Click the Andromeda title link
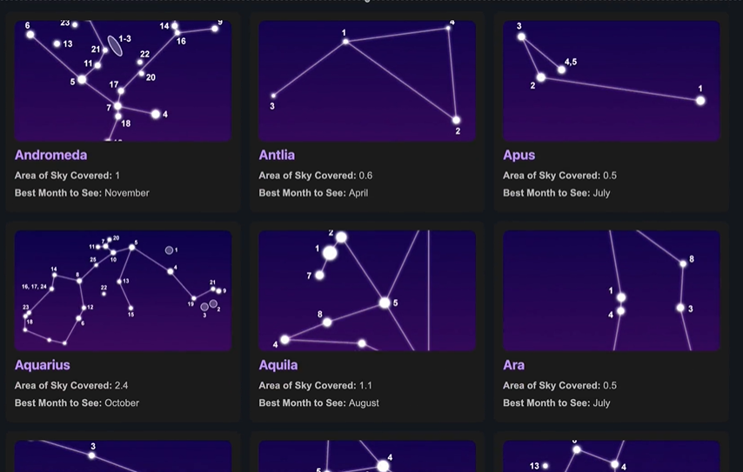Screen dimensions: 743x472 coord(50,155)
